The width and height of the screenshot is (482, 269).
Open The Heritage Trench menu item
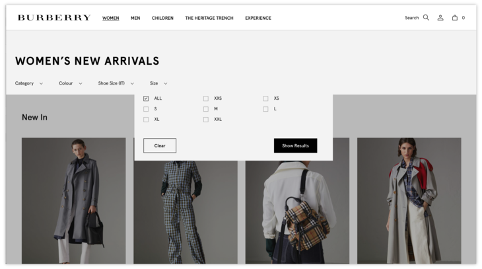[209, 18]
